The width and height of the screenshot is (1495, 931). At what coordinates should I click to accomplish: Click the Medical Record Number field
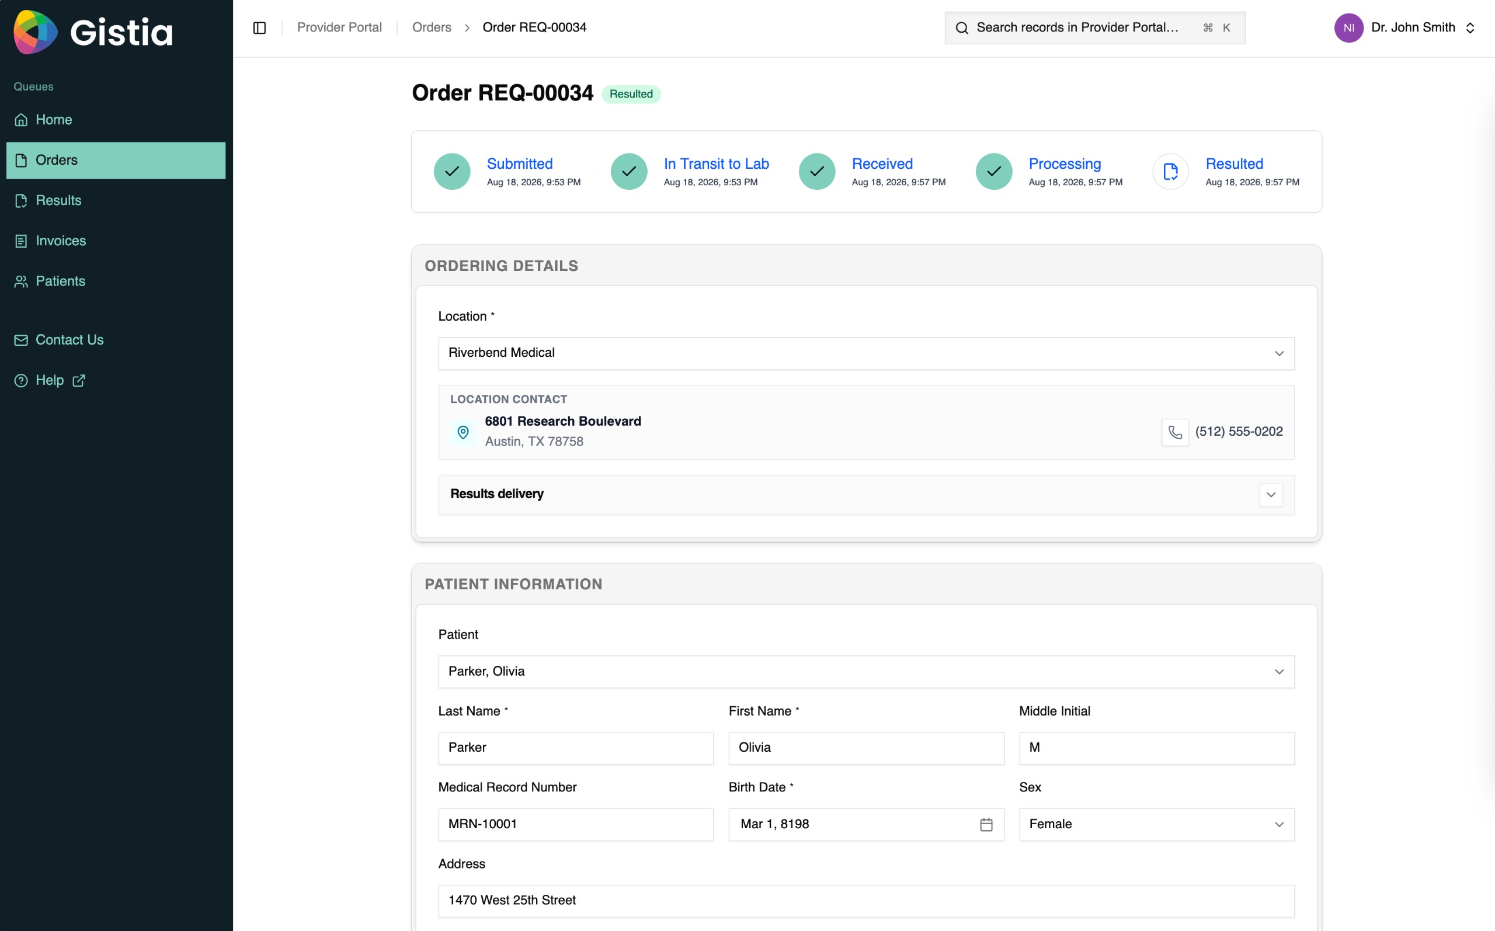575,825
